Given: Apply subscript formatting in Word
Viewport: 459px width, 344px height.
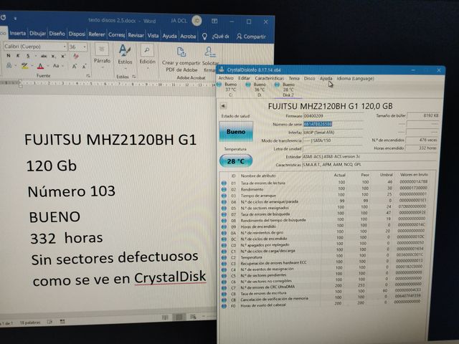Looking at the screenshot, I should (53, 56).
